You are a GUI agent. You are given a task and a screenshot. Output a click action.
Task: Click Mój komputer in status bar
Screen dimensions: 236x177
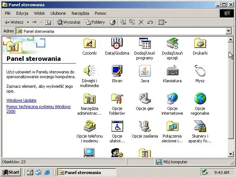pyautogui.click(x=176, y=162)
